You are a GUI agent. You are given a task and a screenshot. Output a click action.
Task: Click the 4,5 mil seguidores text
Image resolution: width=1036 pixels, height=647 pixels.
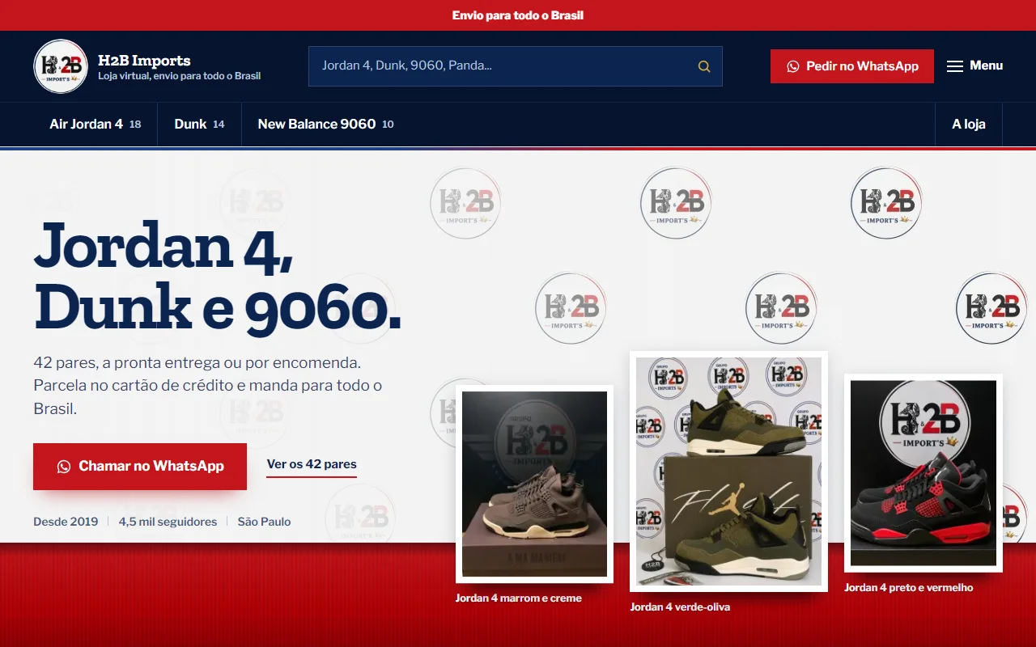pos(168,522)
